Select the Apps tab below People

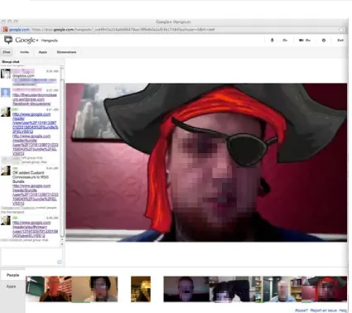click(x=11, y=287)
